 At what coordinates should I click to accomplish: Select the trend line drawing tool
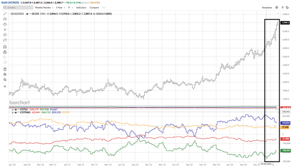coord(5,14)
